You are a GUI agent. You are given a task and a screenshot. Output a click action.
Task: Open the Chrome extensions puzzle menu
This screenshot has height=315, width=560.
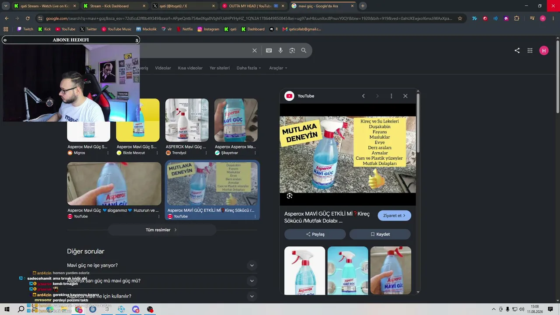pos(517,18)
